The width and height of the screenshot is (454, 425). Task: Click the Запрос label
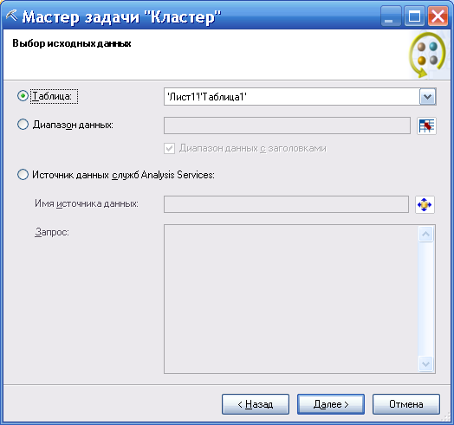pos(52,232)
